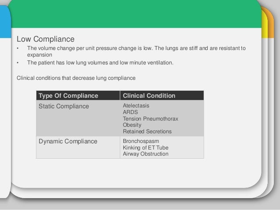Click Obesity in the conditions list
This screenshot has height=210, width=280.
pyautogui.click(x=132, y=125)
